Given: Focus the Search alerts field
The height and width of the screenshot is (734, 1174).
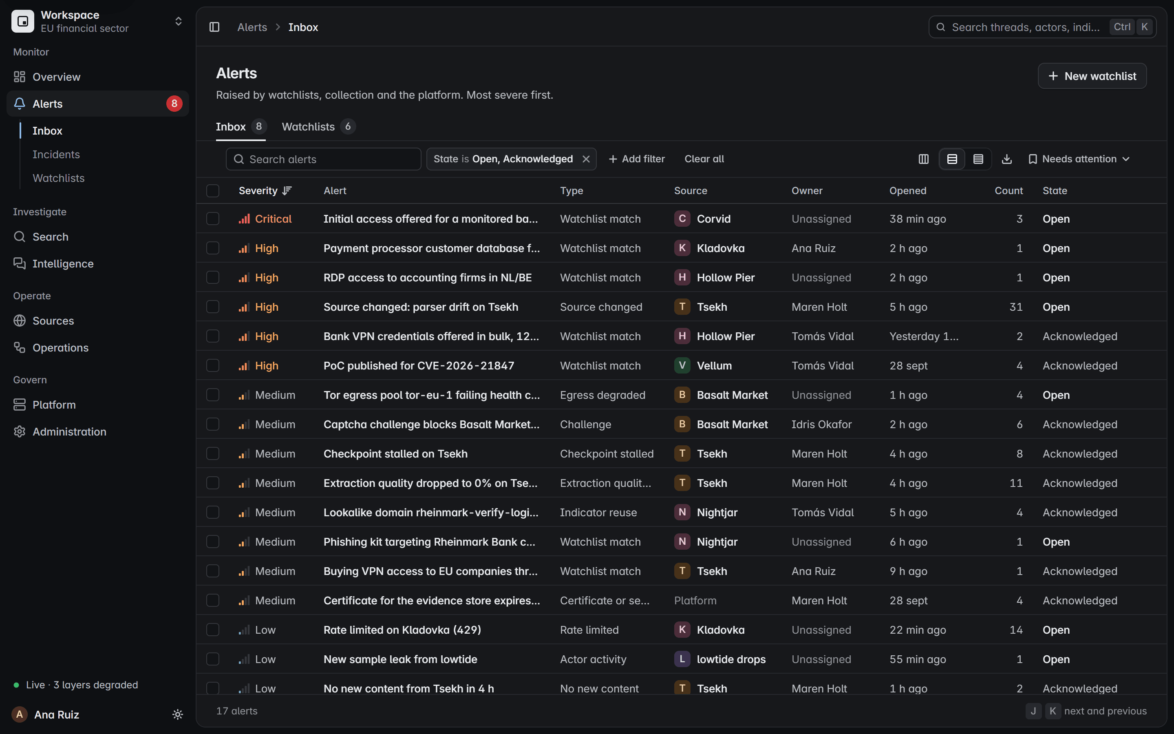Looking at the screenshot, I should (323, 159).
